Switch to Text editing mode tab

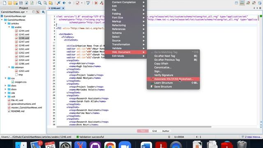pos(143,131)
